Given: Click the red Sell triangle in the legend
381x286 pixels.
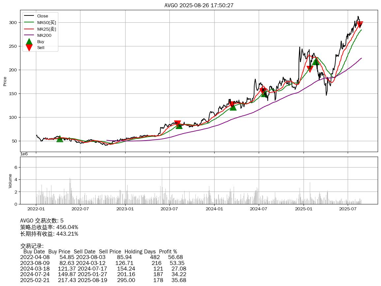Looking at the screenshot, I should pyautogui.click(x=29, y=48).
